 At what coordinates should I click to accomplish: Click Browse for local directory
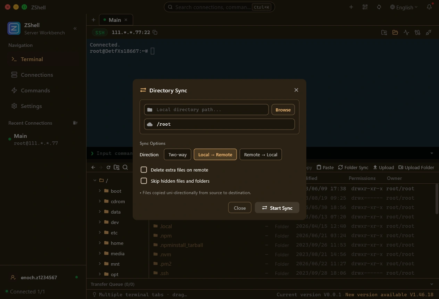pos(283,110)
